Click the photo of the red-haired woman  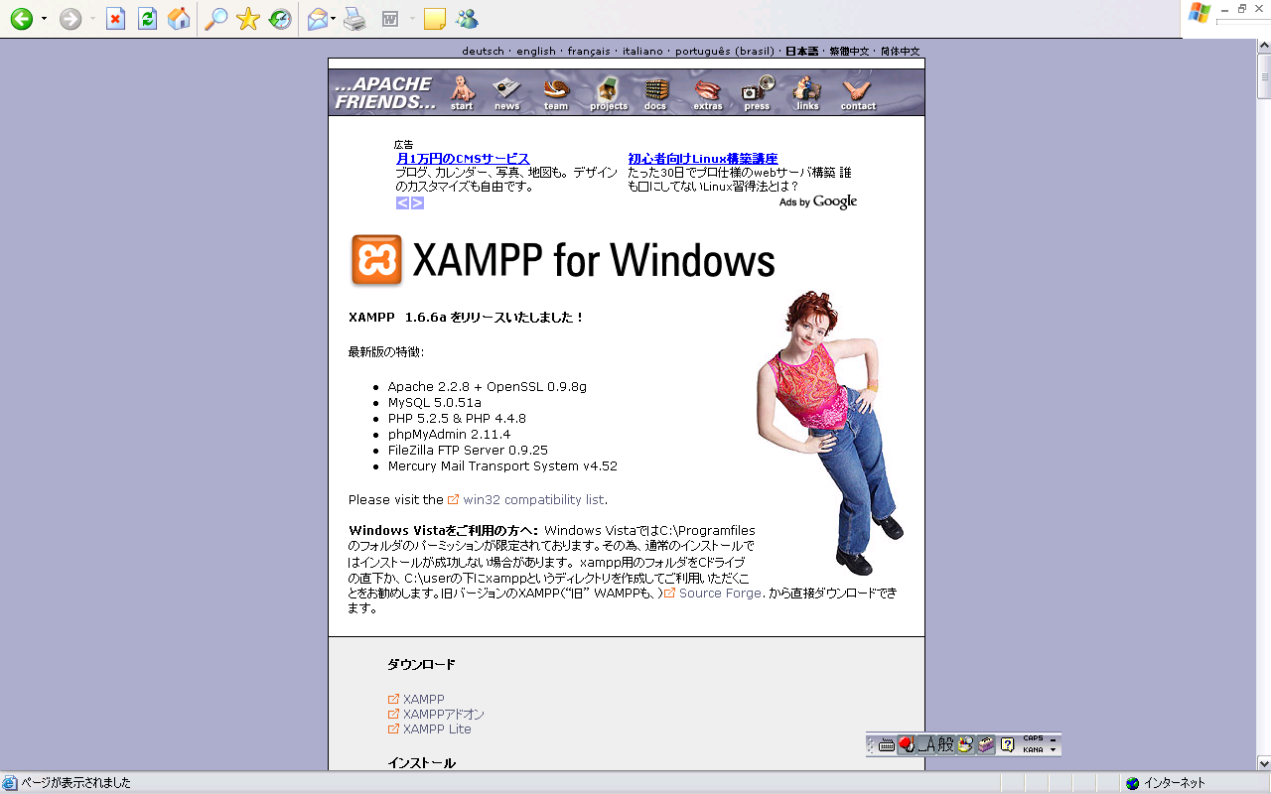(x=829, y=432)
